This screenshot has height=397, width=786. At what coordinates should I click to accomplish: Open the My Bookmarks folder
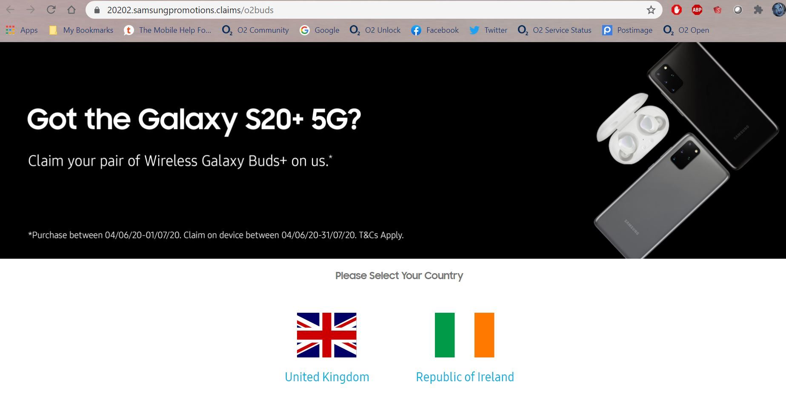(x=81, y=30)
